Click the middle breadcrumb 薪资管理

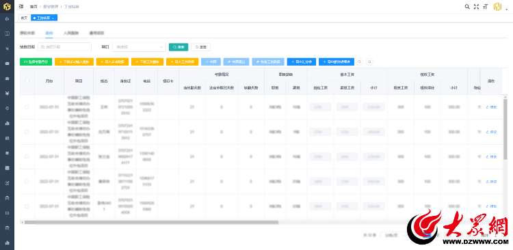click(51, 7)
